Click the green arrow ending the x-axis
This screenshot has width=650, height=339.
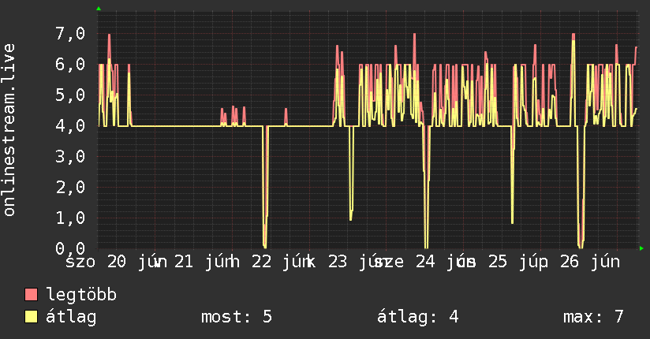click(x=641, y=248)
